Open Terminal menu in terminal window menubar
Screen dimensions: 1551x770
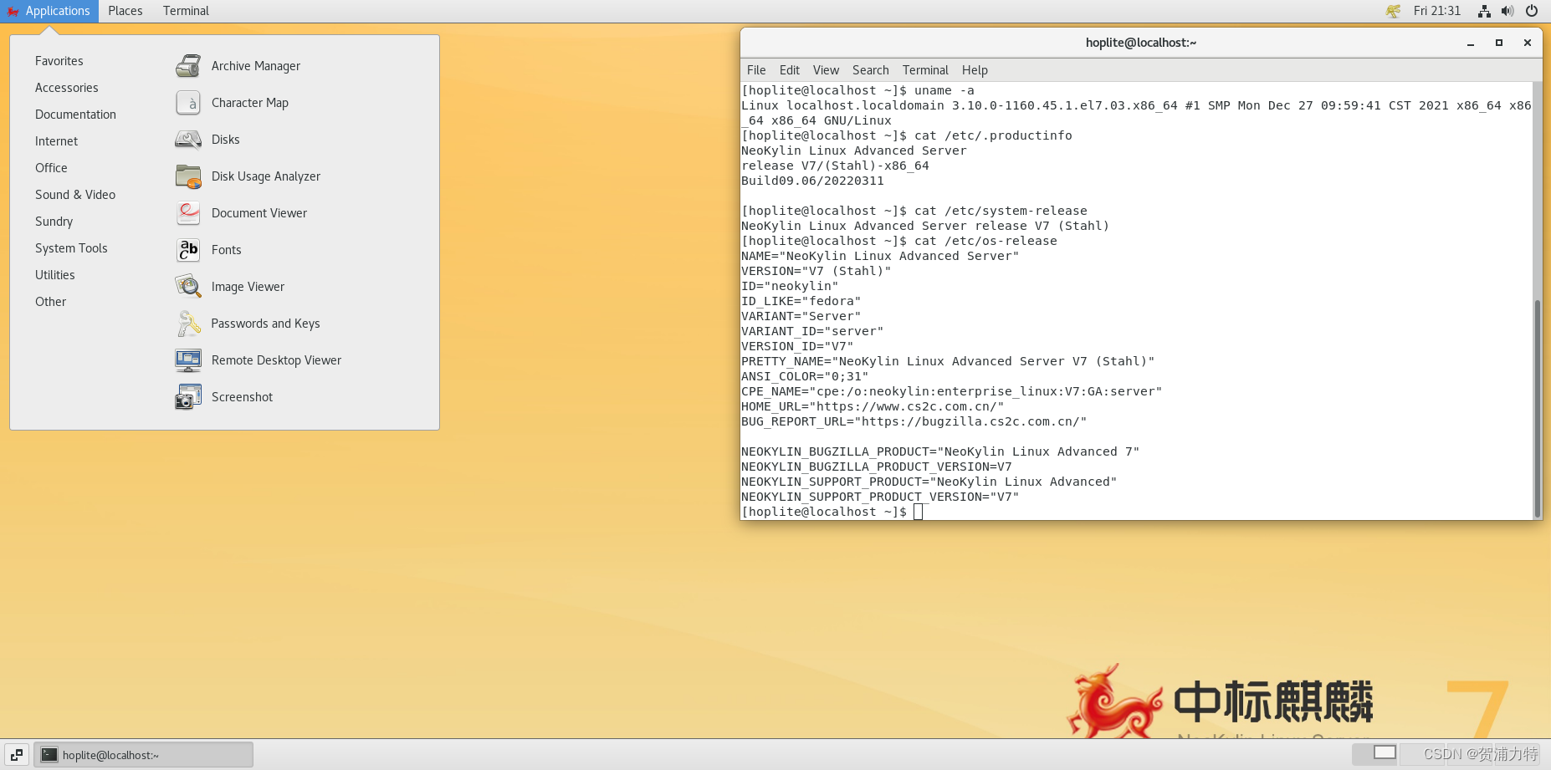(925, 70)
